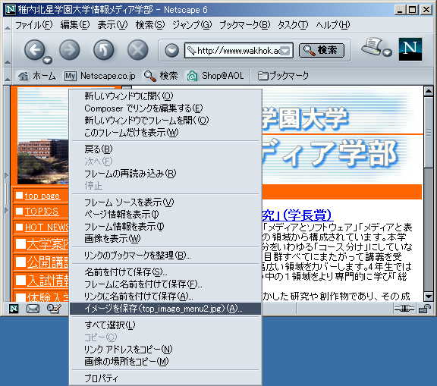Click the top page link in sidebar
The width and height of the screenshot is (437, 386).
42,196
